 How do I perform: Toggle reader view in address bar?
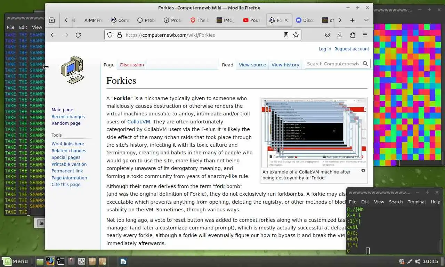click(x=286, y=35)
